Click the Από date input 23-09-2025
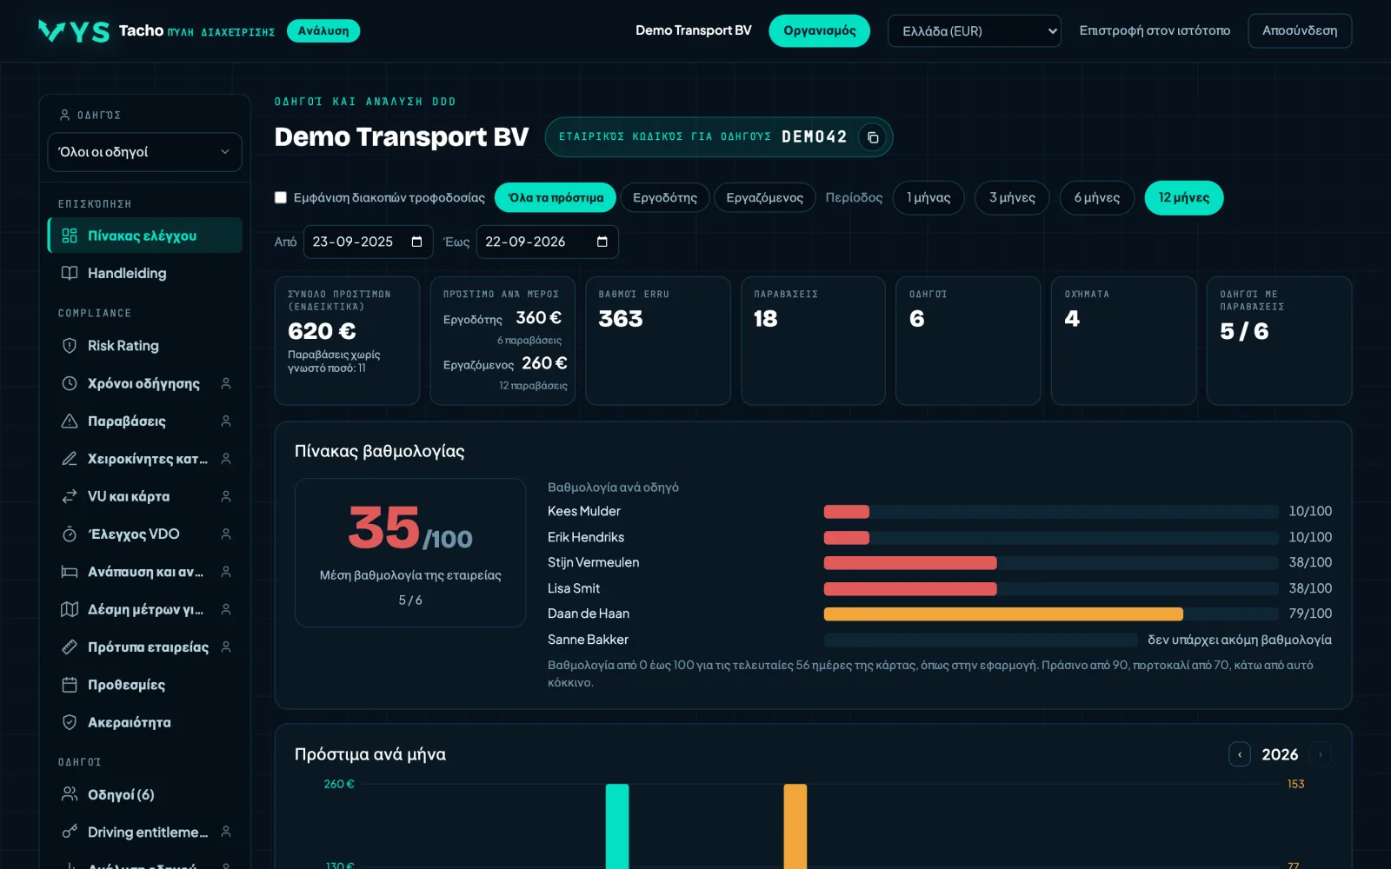Image resolution: width=1391 pixels, height=869 pixels. coord(368,242)
